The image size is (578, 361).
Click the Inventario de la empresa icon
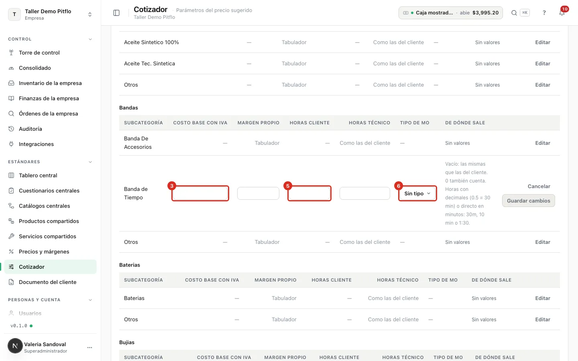click(x=11, y=83)
